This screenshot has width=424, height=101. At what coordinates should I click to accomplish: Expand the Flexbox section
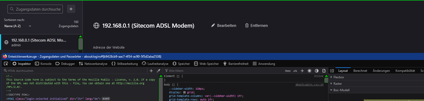coord(339,77)
